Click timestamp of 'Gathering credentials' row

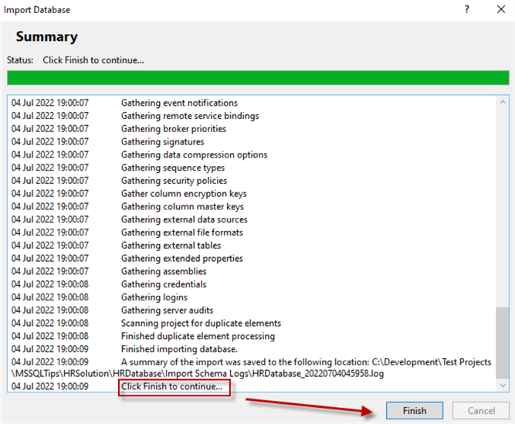(50, 284)
